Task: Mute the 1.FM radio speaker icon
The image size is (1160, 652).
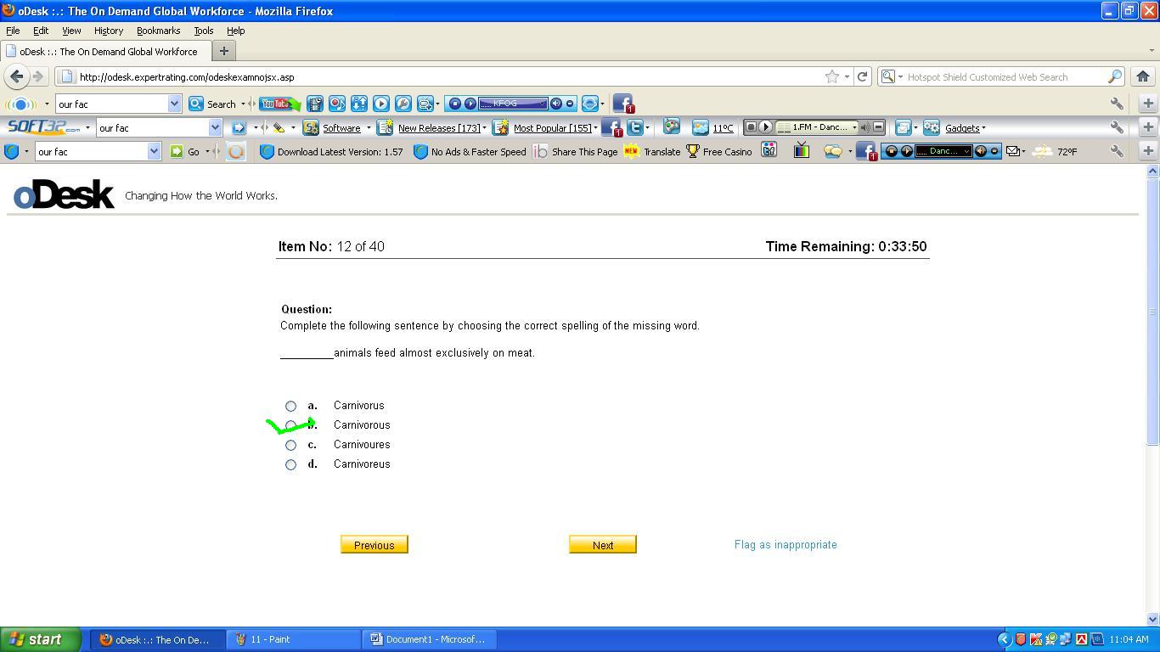Action: coord(864,127)
